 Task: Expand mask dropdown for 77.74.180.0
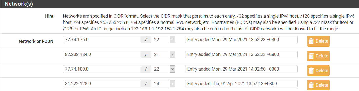click(163, 69)
